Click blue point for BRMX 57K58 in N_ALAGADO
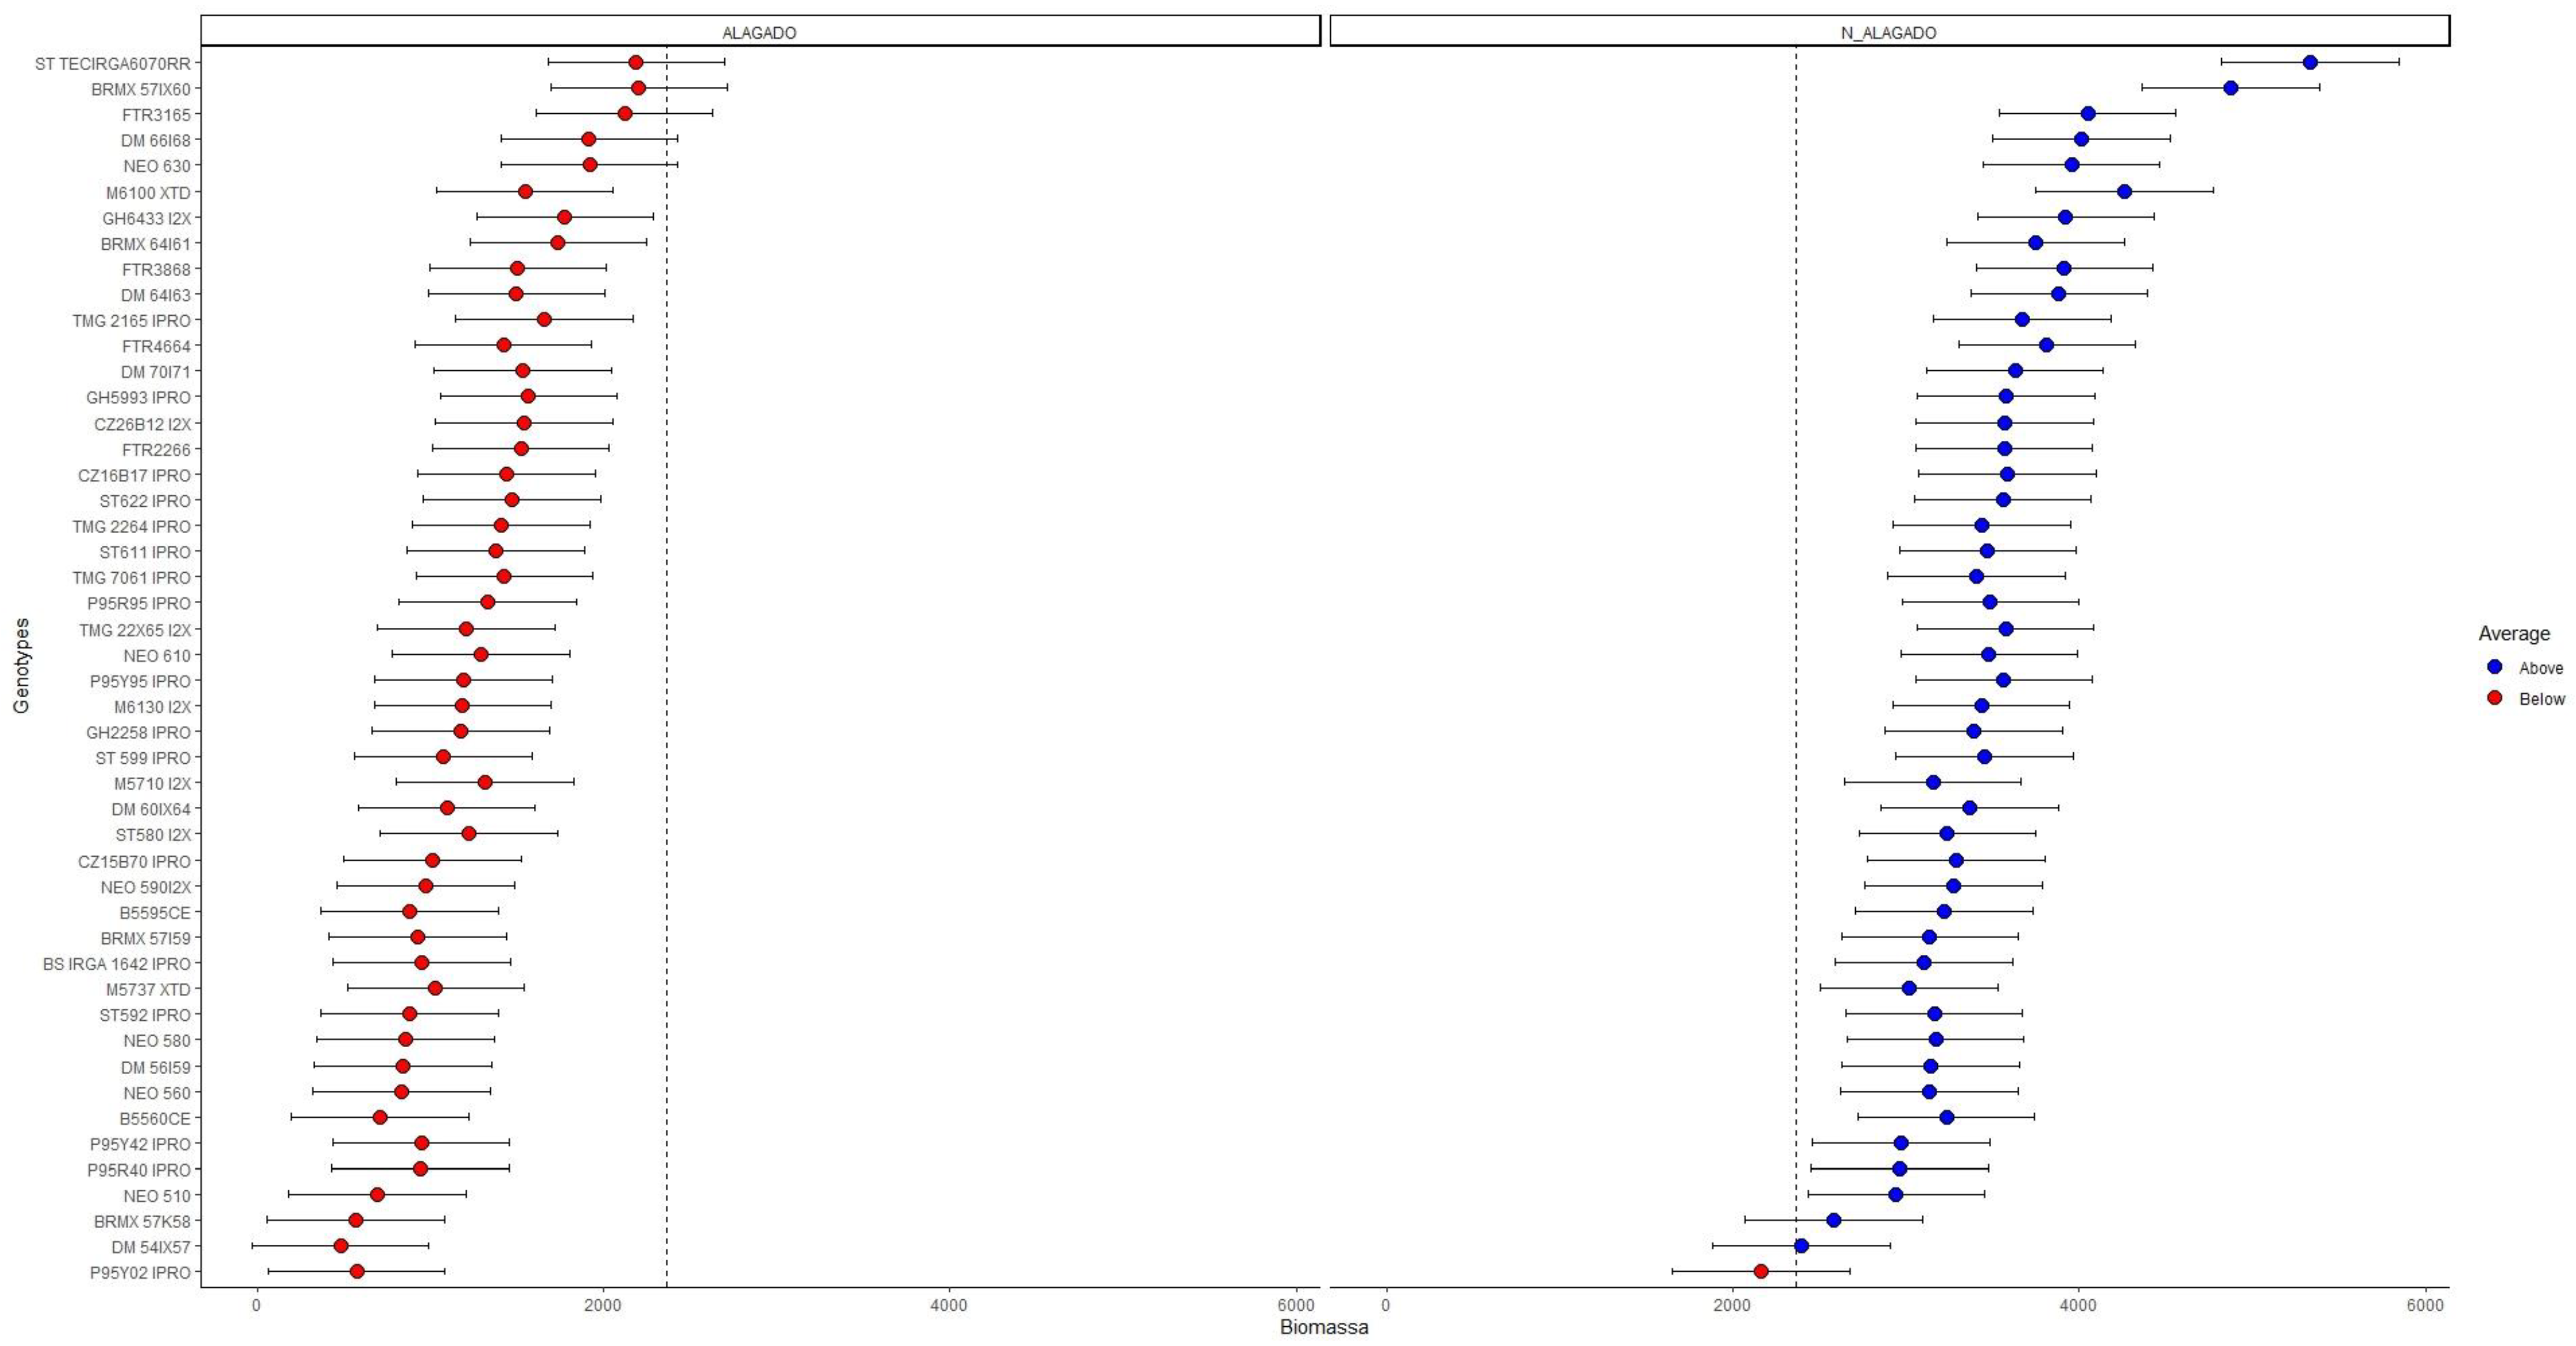2576x1346 pixels. [x=1833, y=1220]
